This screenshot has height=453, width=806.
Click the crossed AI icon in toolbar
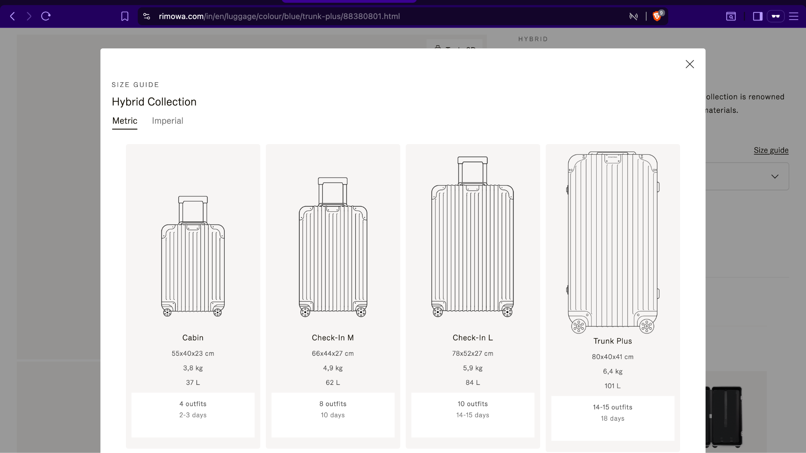tap(634, 16)
